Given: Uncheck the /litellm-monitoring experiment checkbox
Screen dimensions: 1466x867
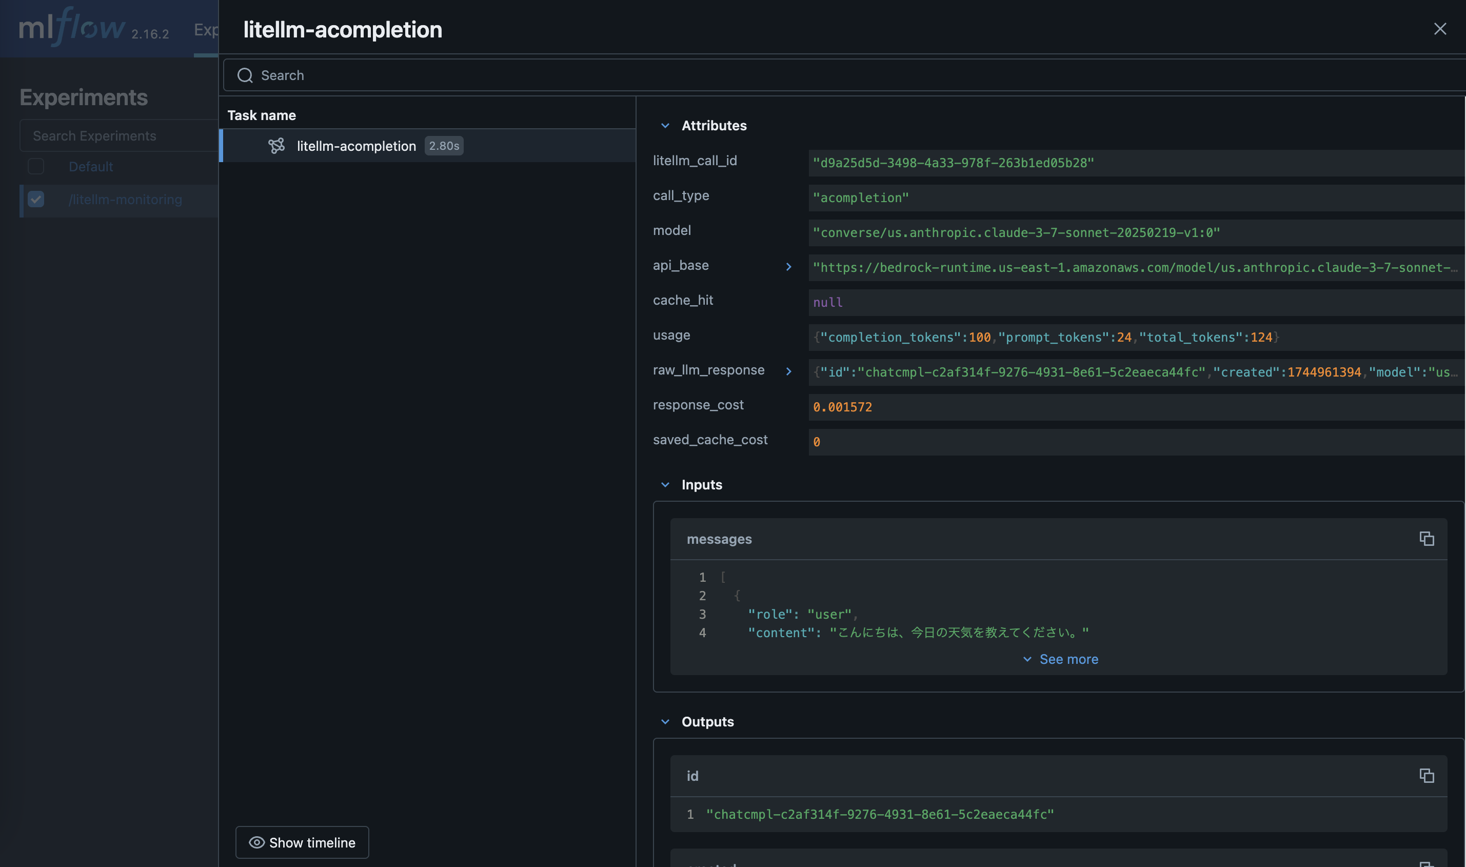Looking at the screenshot, I should pyautogui.click(x=36, y=199).
